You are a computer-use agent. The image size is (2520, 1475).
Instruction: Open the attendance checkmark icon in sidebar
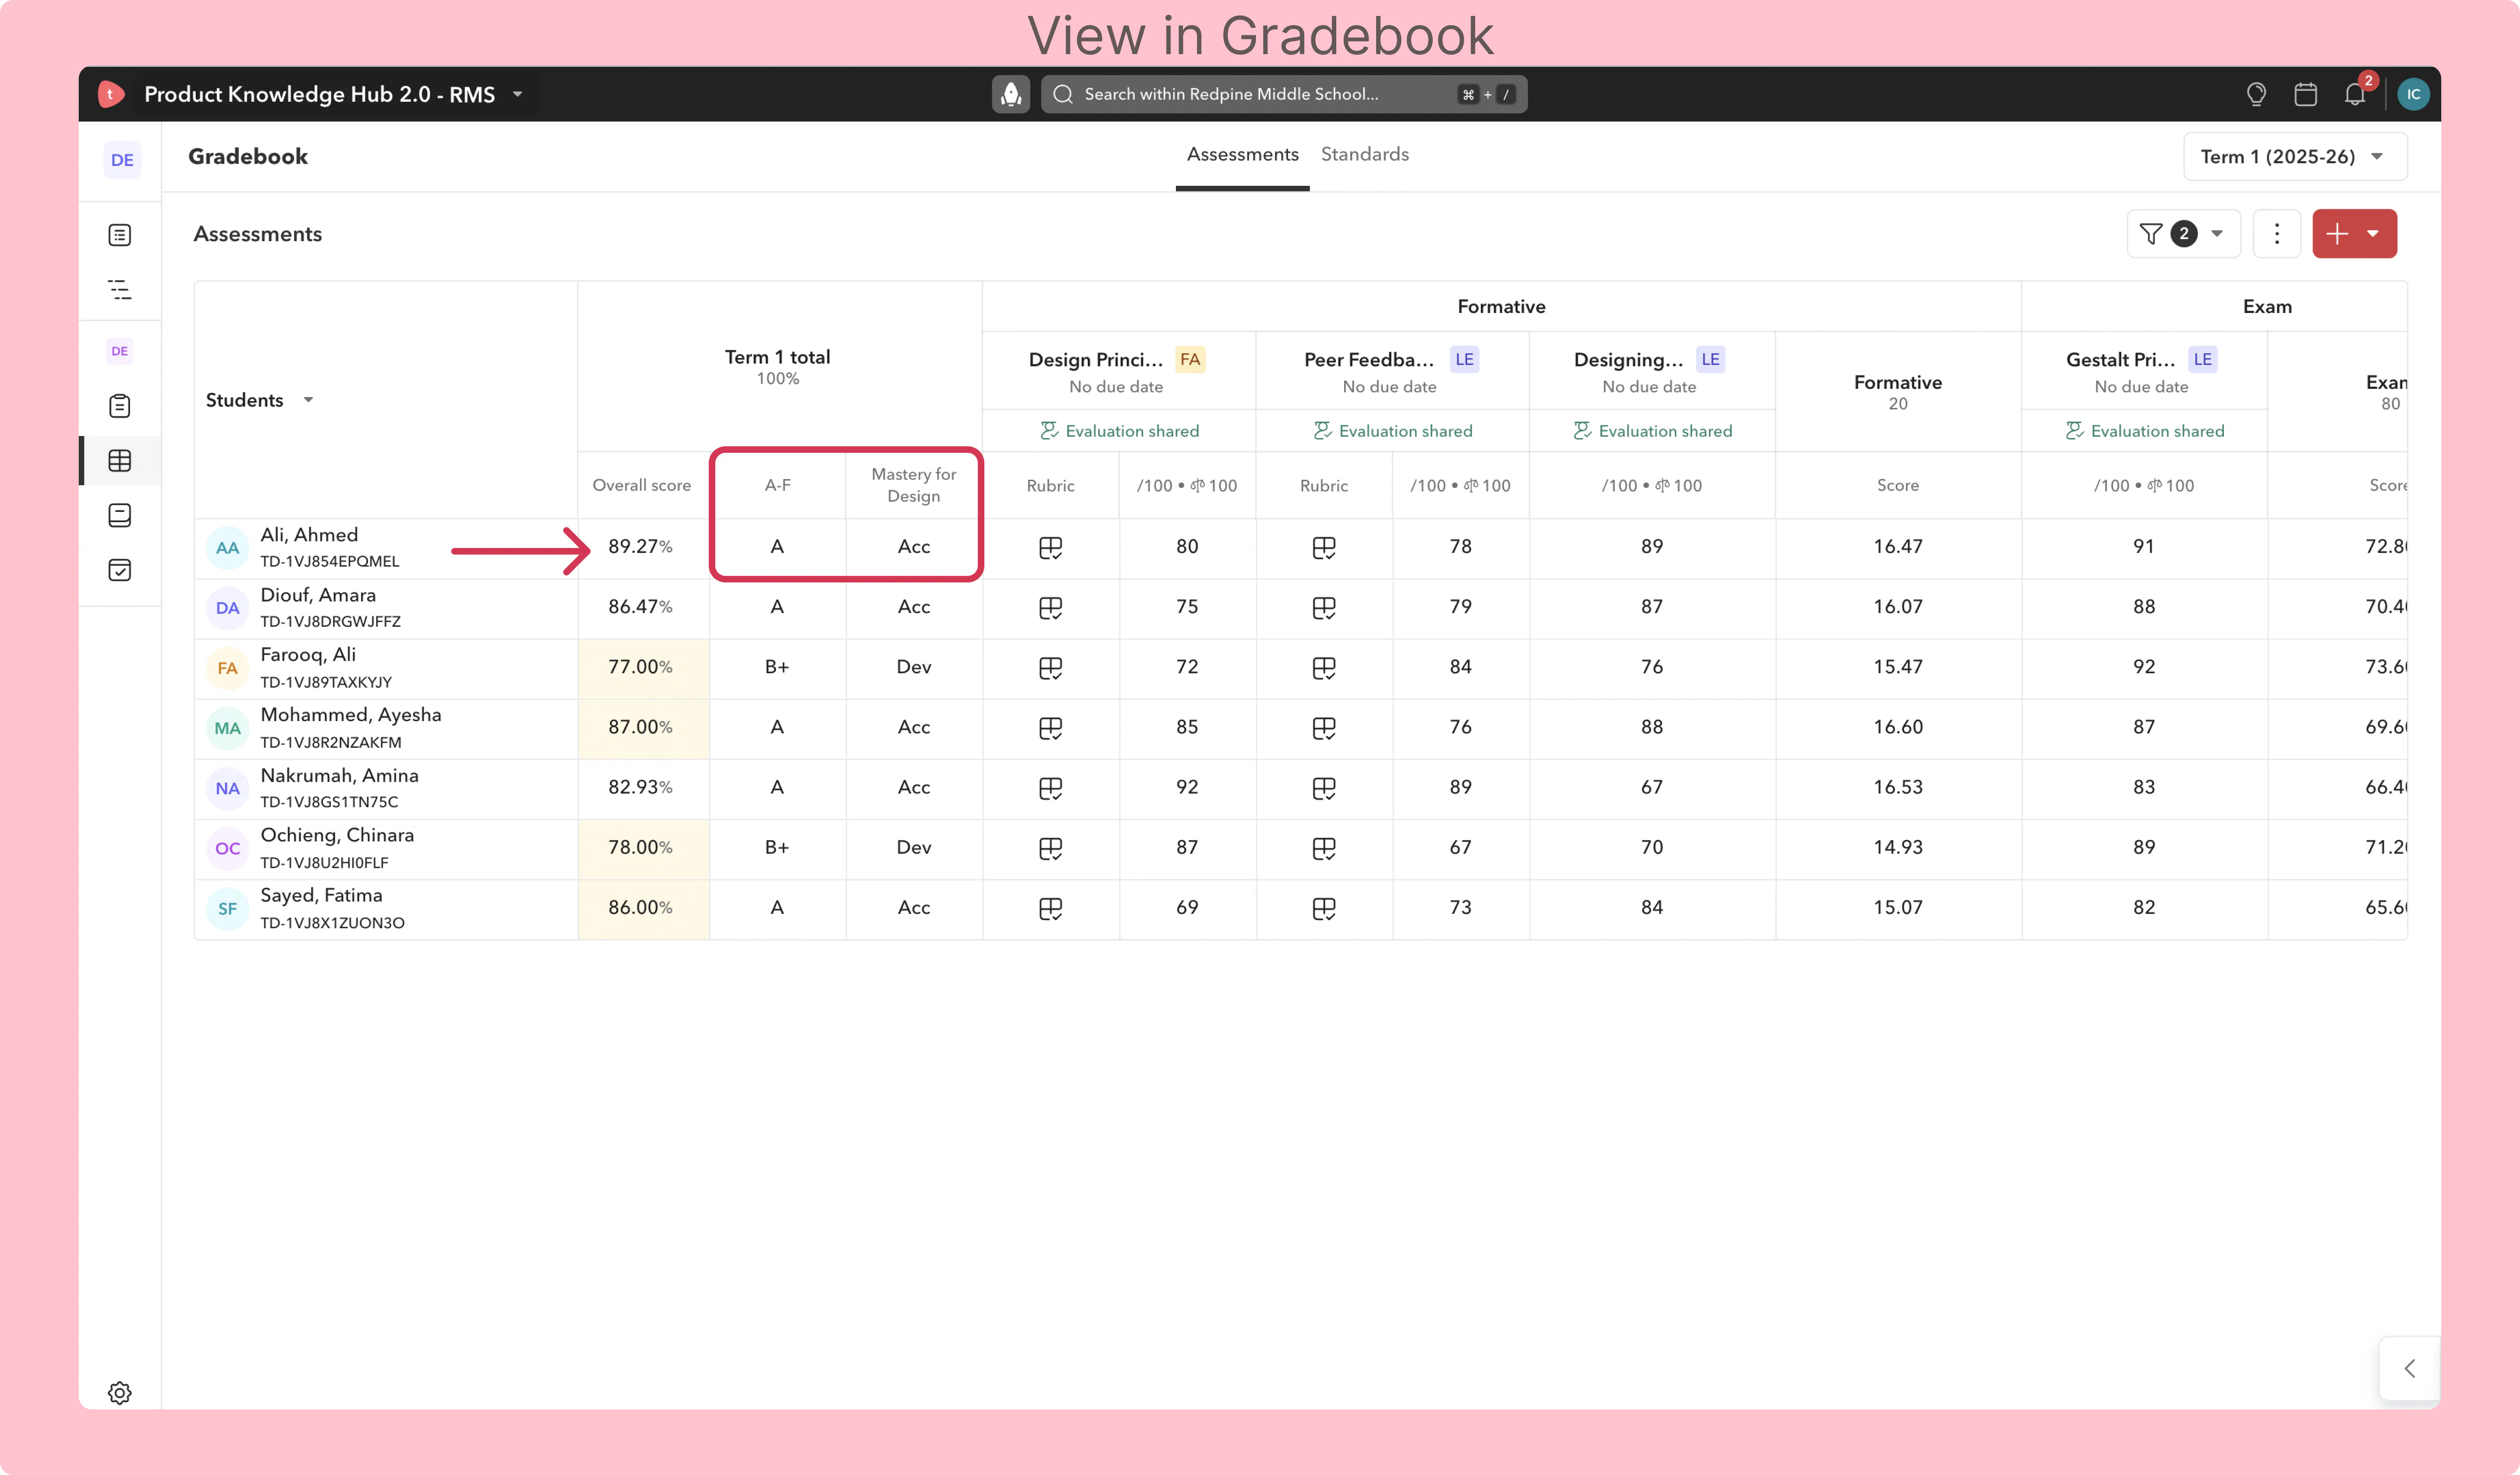click(x=120, y=570)
